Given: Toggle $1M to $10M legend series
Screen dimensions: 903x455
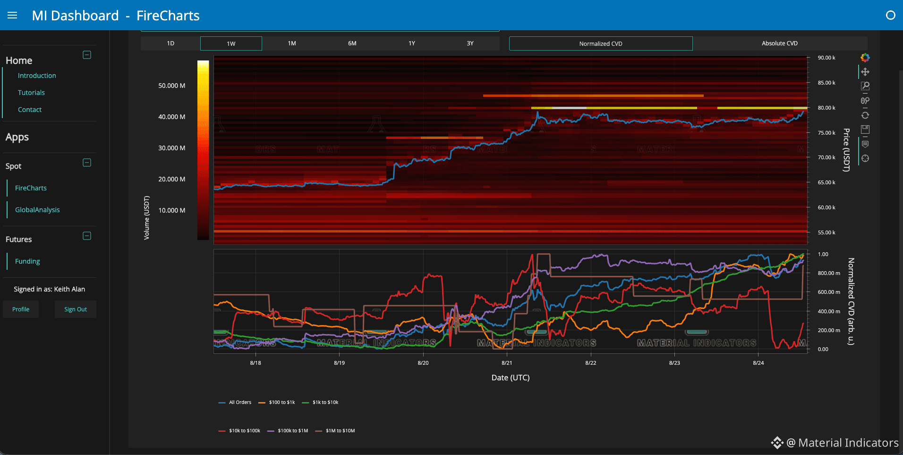Looking at the screenshot, I should 335,431.
